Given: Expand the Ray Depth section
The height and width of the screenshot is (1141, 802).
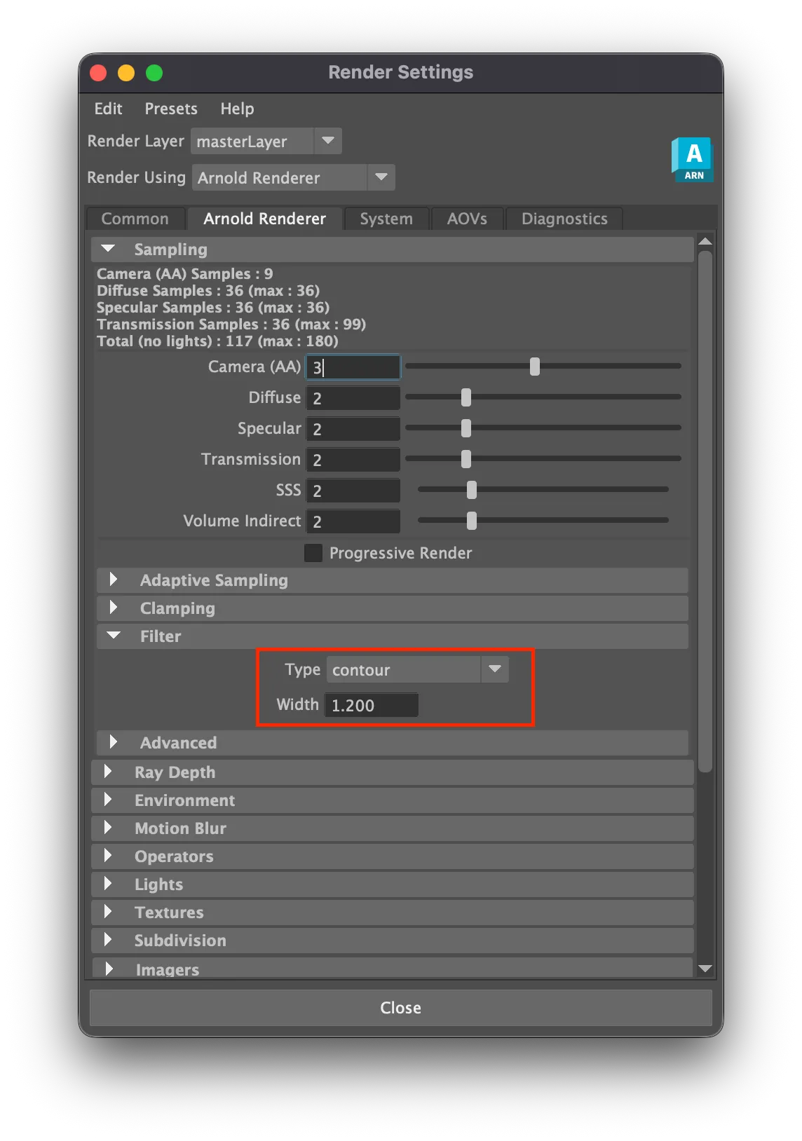Looking at the screenshot, I should tap(392, 772).
